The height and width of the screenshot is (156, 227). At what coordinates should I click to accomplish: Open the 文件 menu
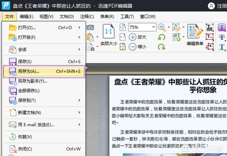tap(10, 17)
